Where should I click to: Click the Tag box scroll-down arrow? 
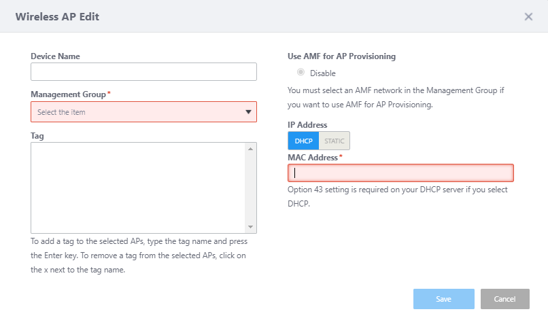(250, 227)
